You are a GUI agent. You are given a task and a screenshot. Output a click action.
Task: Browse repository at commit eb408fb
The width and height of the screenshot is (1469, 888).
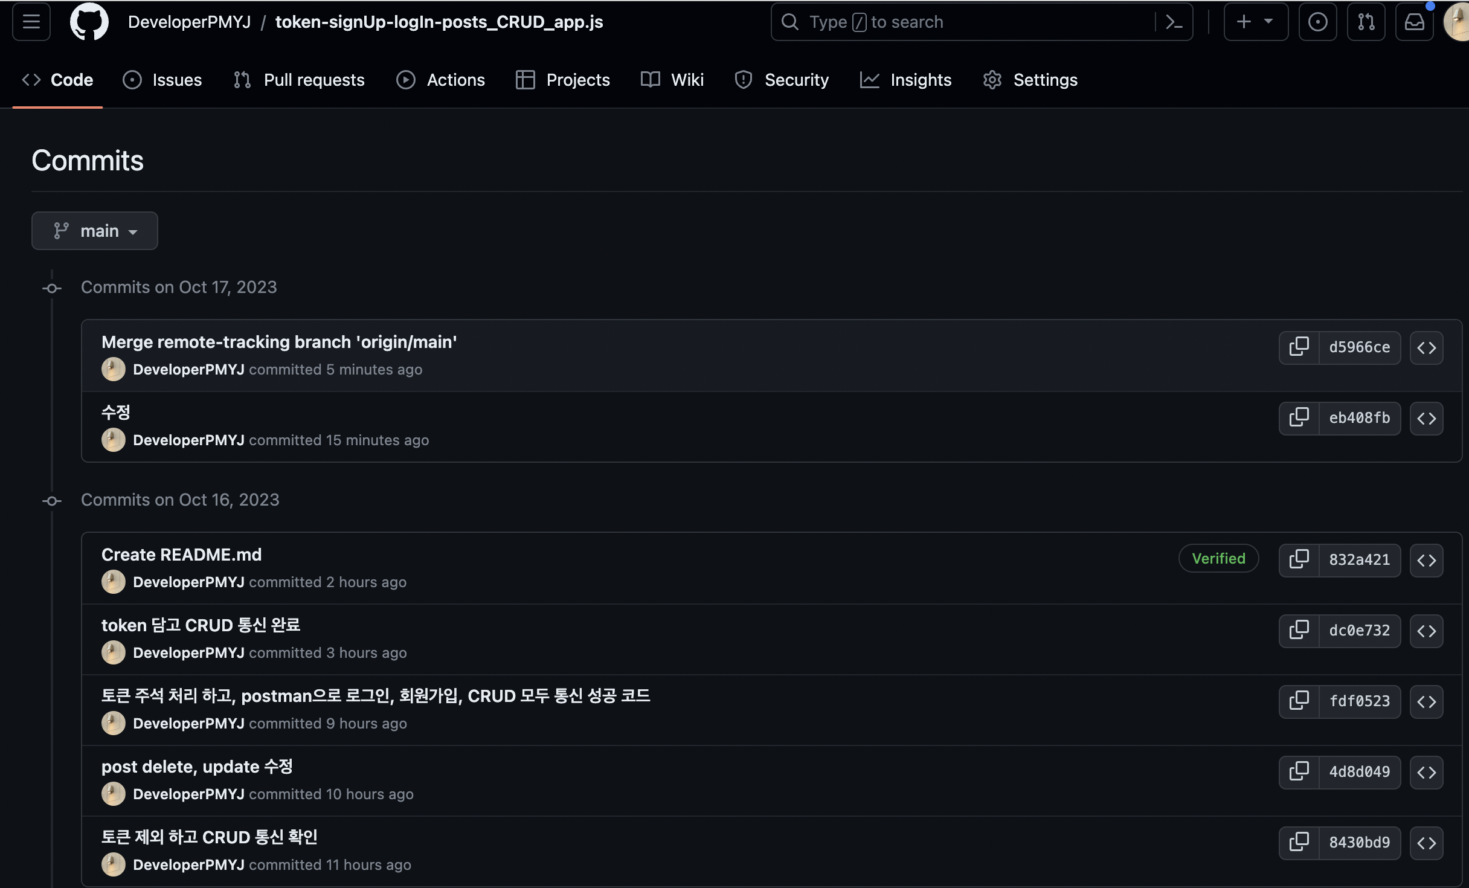click(x=1426, y=418)
